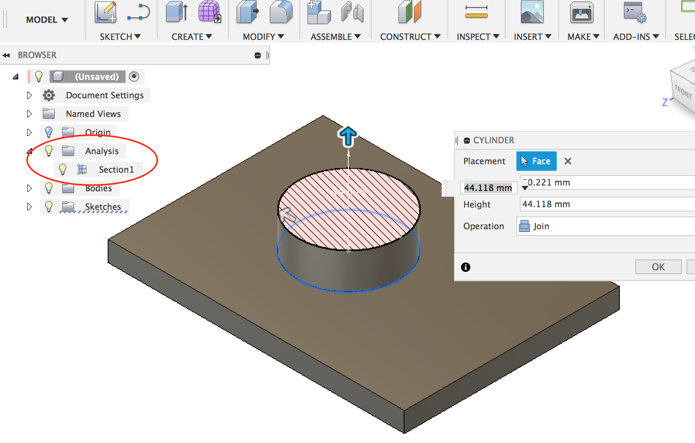The width and height of the screenshot is (695, 443).
Task: Click the sketch Line tool icon
Action: 139,12
